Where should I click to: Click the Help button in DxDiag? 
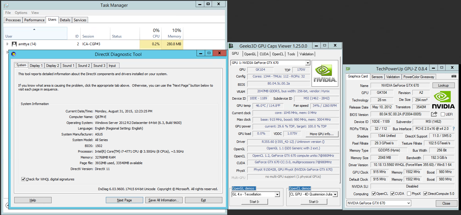pos(33,200)
